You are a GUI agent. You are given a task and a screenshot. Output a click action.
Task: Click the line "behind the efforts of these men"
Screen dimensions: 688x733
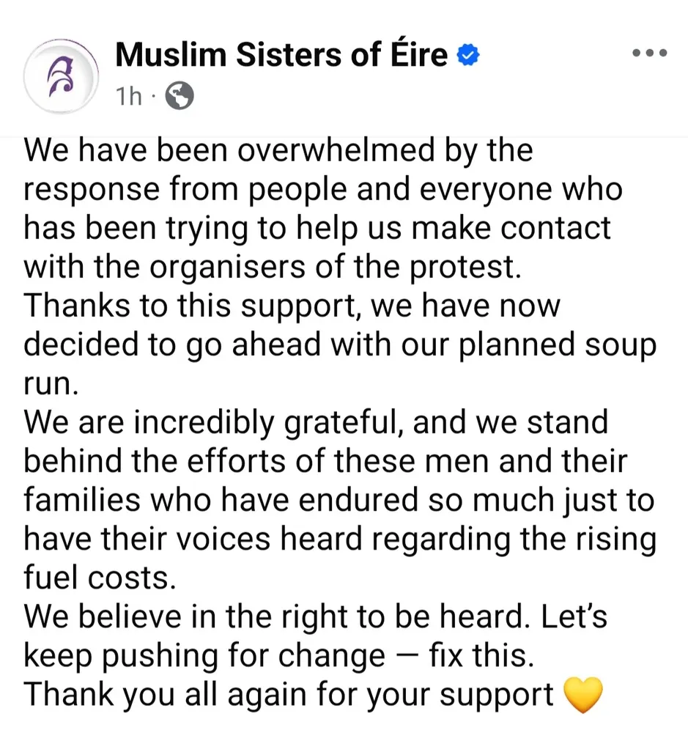coord(325,461)
